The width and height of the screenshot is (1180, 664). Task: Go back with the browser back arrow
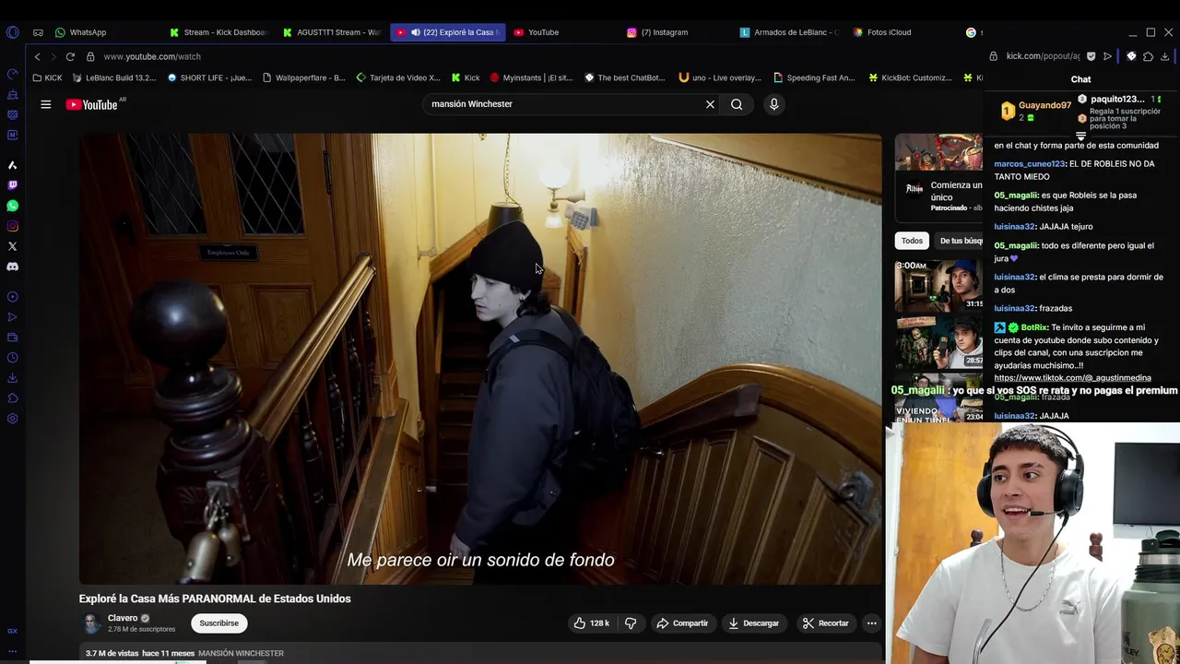click(37, 56)
